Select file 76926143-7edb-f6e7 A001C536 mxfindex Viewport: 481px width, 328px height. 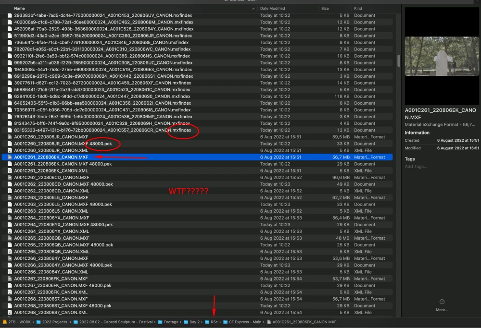point(103,116)
